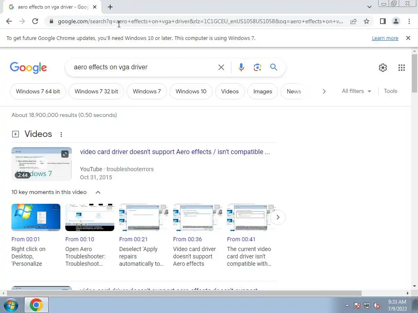Viewport: 418px width, 313px height.
Task: Dismiss the Chrome update notice bar
Action: coord(408,38)
